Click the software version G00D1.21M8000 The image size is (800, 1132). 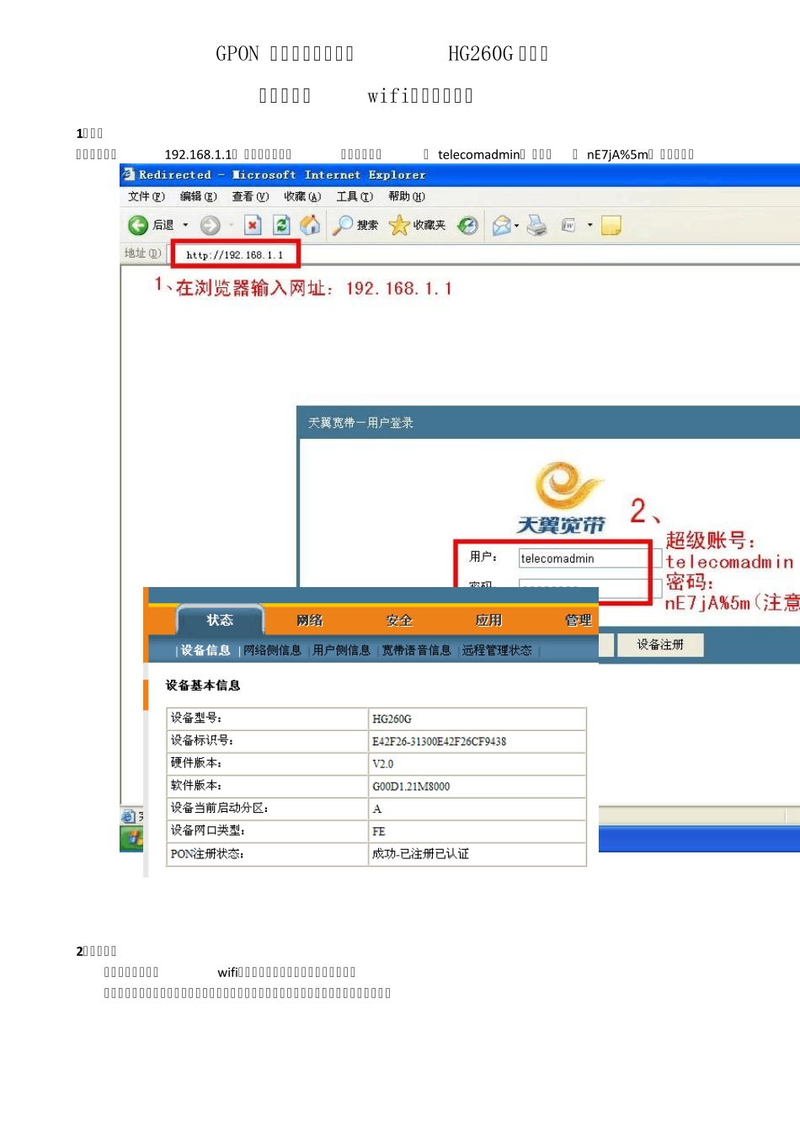point(411,786)
